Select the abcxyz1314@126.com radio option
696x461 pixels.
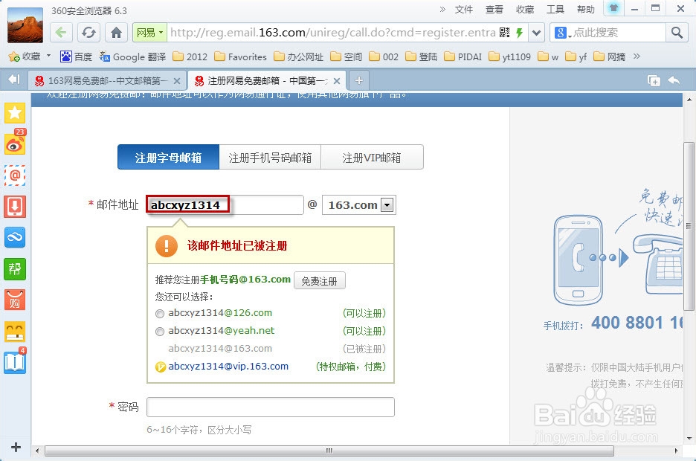[160, 314]
